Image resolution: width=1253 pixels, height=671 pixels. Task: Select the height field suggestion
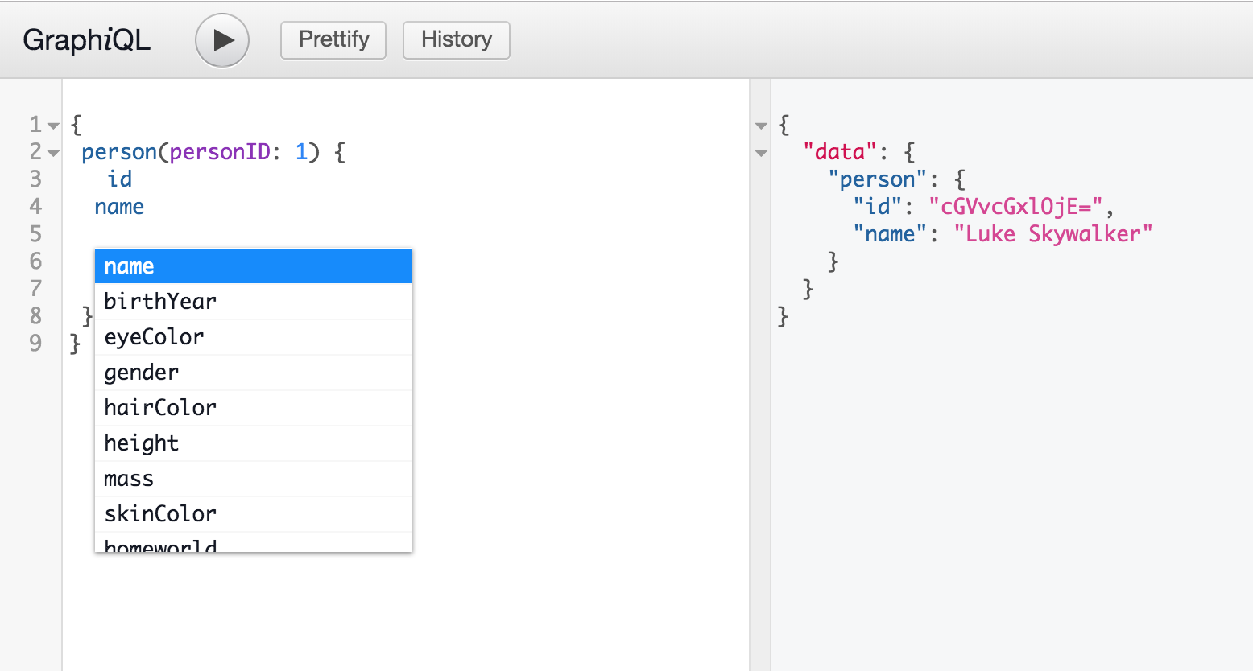[253, 443]
